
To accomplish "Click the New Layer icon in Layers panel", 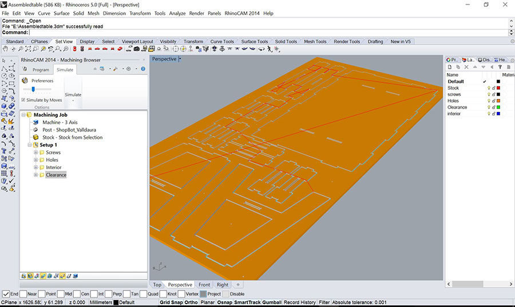I will pyautogui.click(x=450, y=67).
